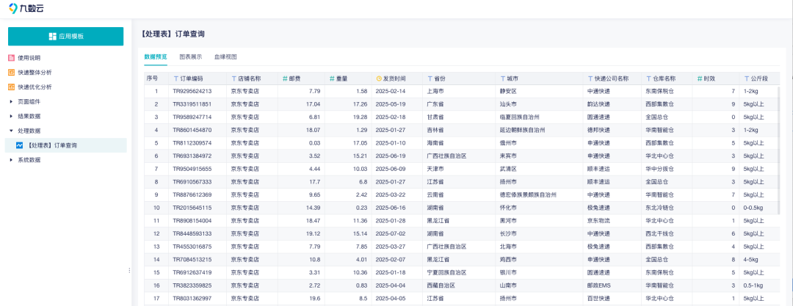Select order cell TR6931384972
This screenshot has width=793, height=306.
192,156
